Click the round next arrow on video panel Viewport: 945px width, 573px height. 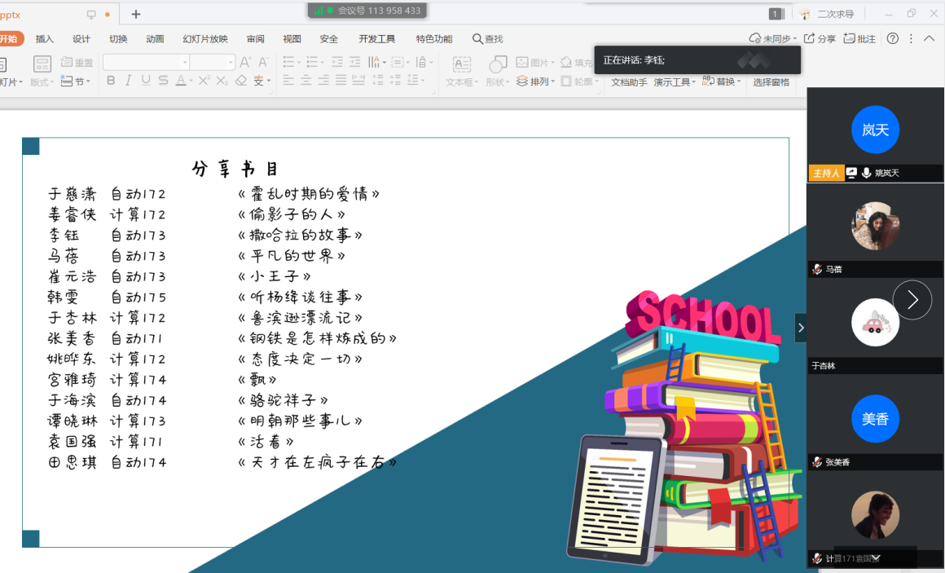[912, 300]
